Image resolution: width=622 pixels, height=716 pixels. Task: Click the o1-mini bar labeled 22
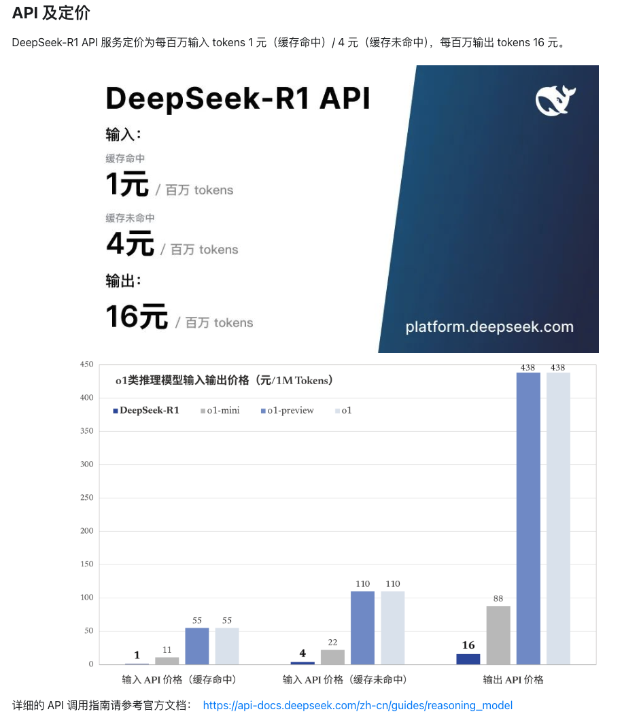[332, 657]
